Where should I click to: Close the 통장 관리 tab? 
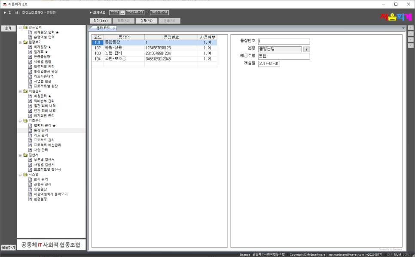[114, 28]
